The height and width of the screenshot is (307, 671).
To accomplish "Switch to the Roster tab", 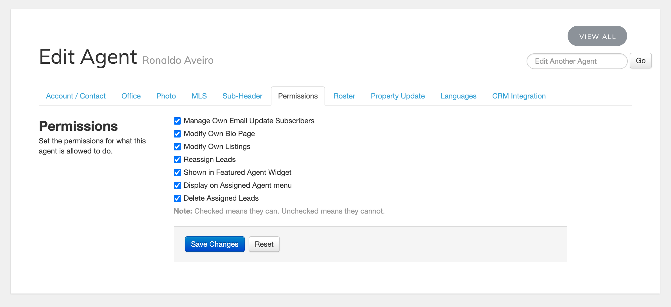I will [344, 96].
